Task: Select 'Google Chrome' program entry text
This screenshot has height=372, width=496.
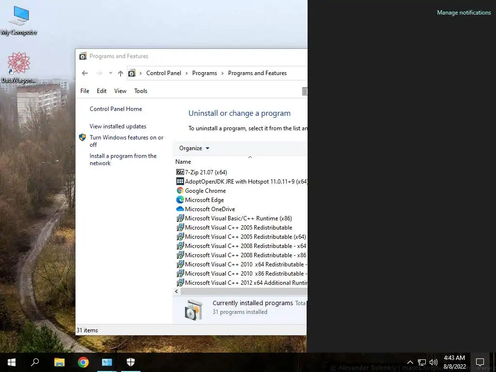Action: tap(205, 191)
